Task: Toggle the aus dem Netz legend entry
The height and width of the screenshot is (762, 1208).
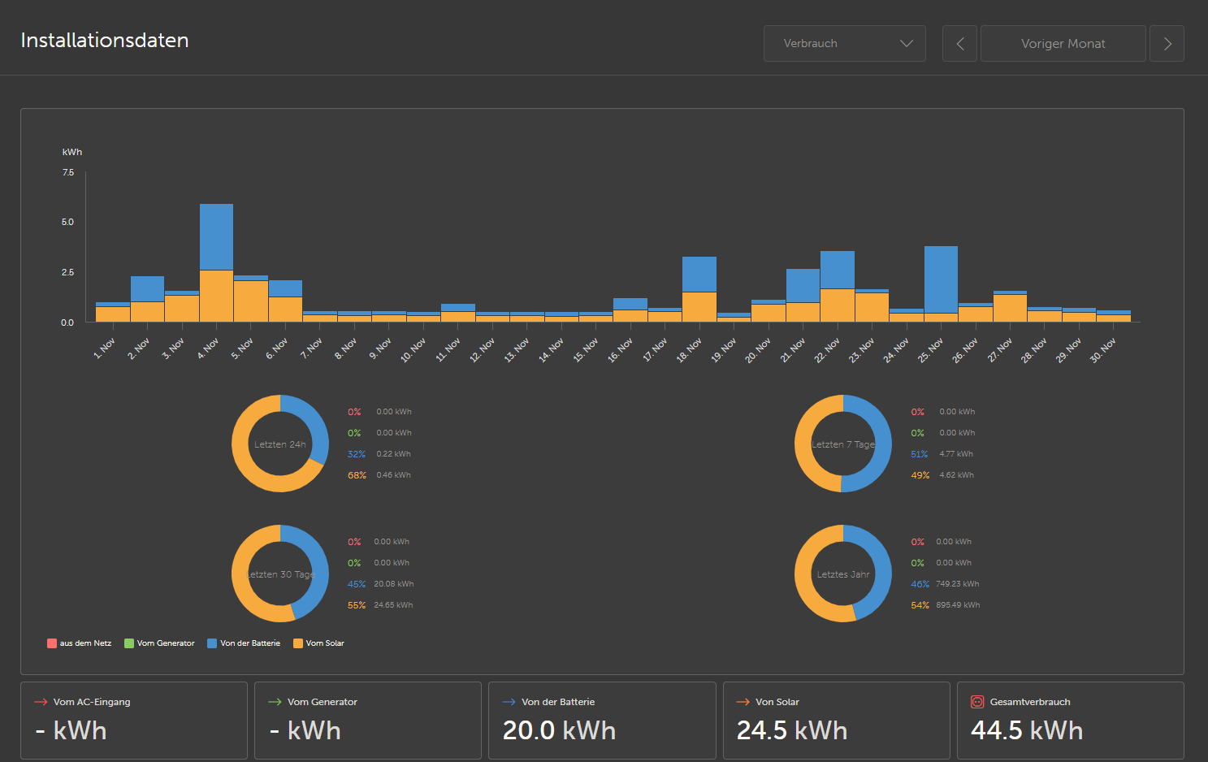Action: pyautogui.click(x=80, y=643)
